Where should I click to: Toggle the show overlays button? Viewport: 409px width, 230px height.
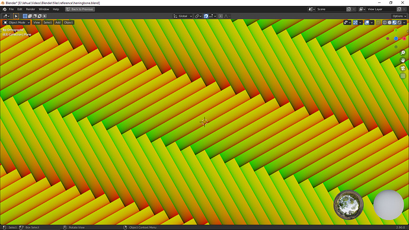pos(367,23)
